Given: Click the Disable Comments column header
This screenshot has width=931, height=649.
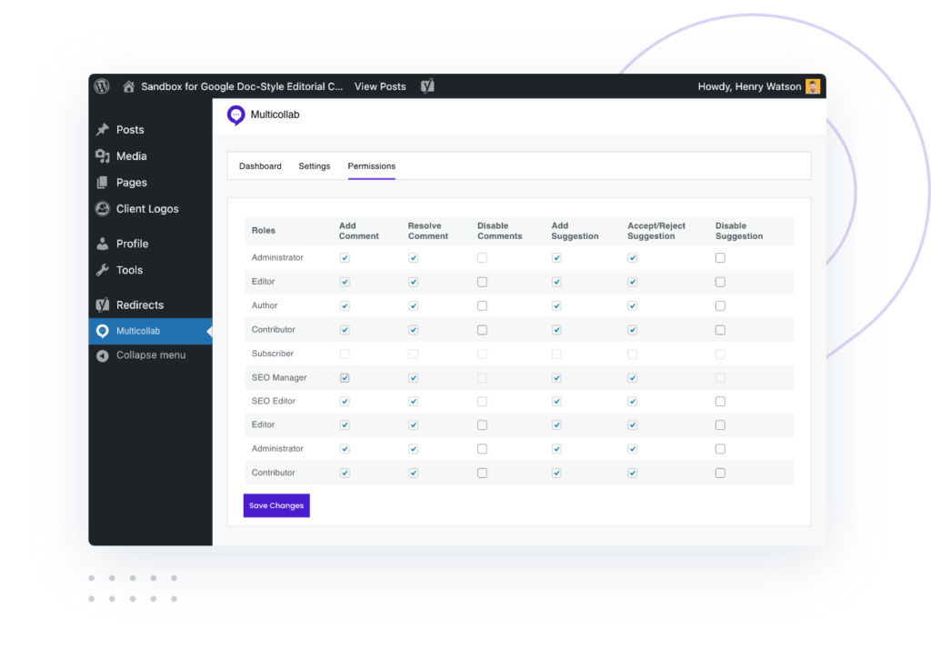Looking at the screenshot, I should coord(499,231).
